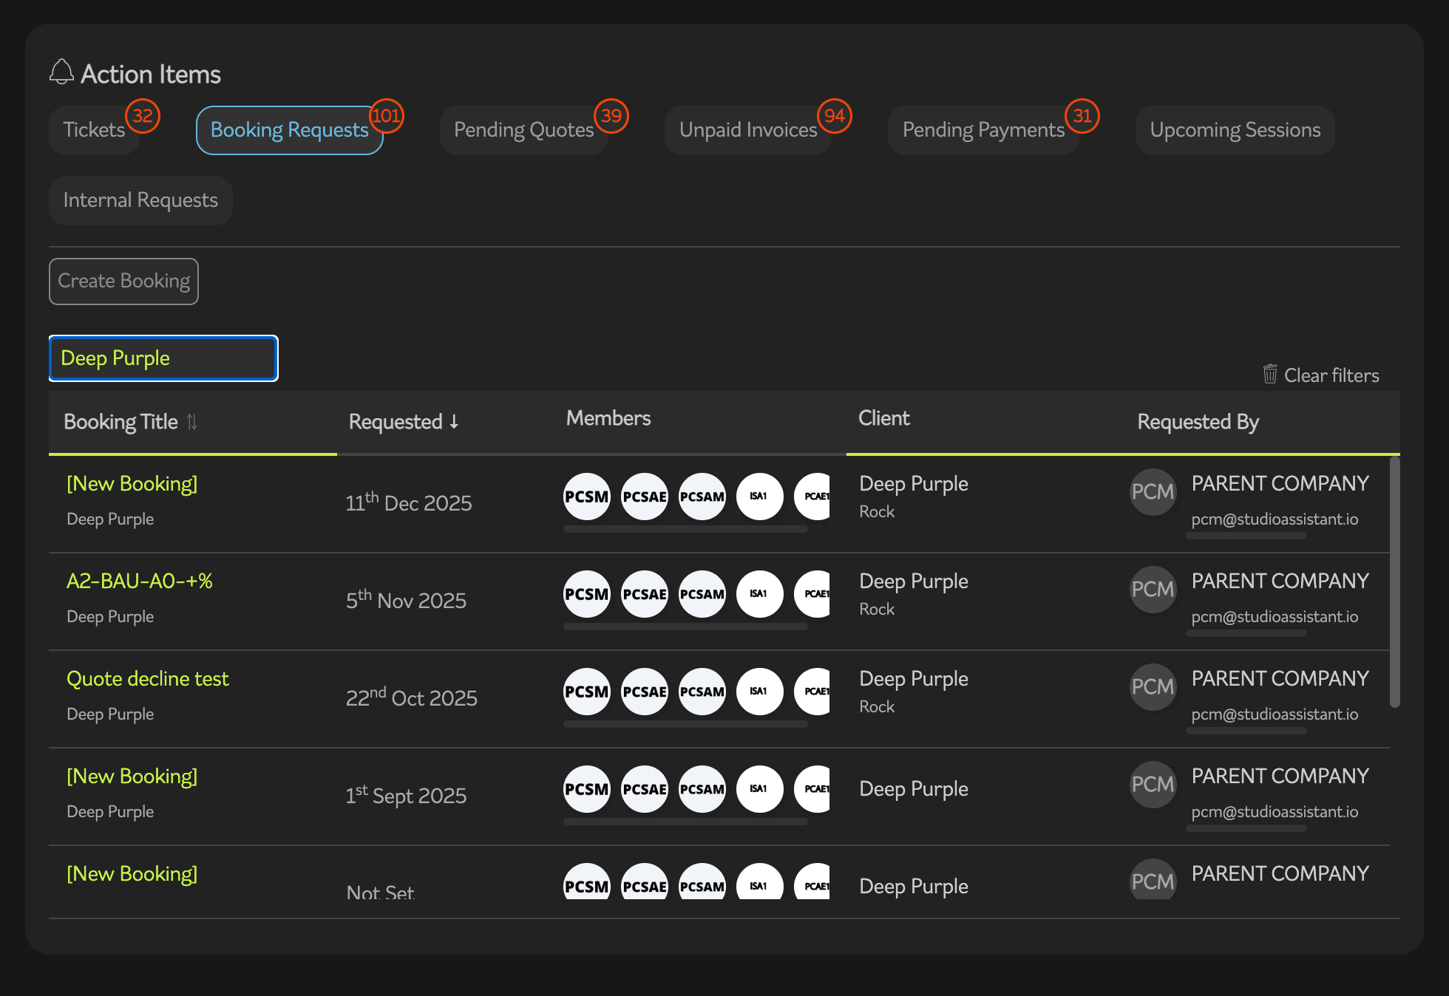Viewport: 1449px width, 996px height.
Task: Click the '1st Sept 2025' date cell
Action: click(x=406, y=794)
